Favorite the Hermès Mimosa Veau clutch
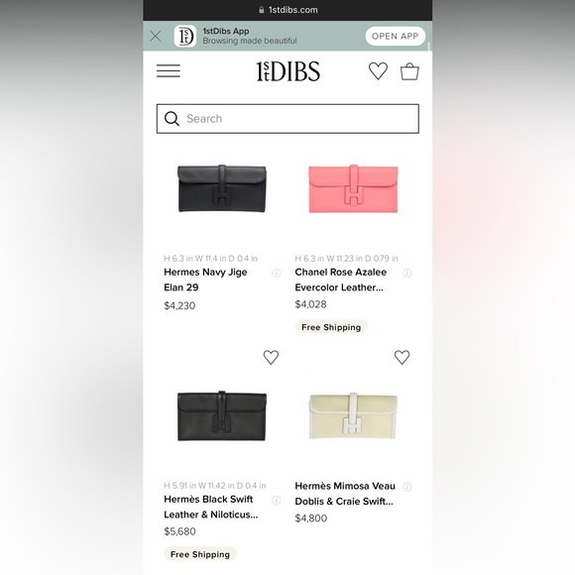Image resolution: width=575 pixels, height=575 pixels. [x=402, y=357]
